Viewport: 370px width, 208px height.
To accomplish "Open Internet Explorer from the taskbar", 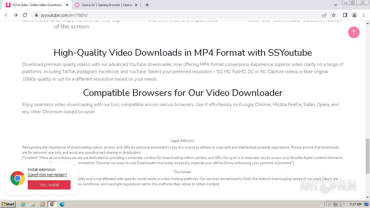I will click(23, 204).
